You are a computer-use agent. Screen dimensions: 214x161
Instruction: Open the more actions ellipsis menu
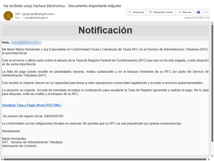point(206,12)
